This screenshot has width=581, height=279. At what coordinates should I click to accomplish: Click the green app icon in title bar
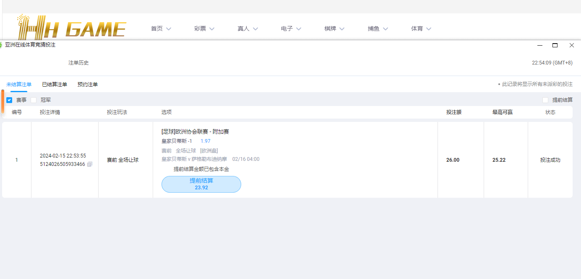point(1,45)
